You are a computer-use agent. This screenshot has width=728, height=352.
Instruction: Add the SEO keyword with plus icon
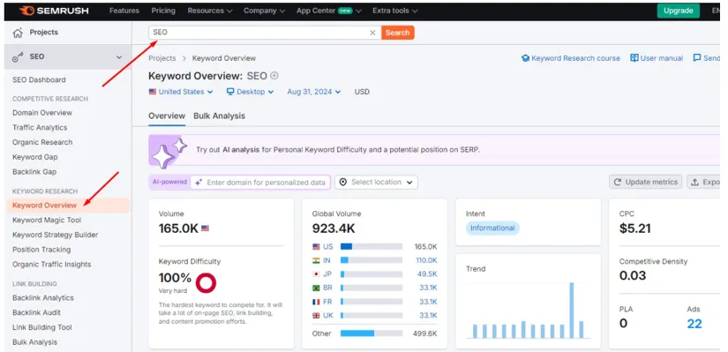[x=274, y=76]
